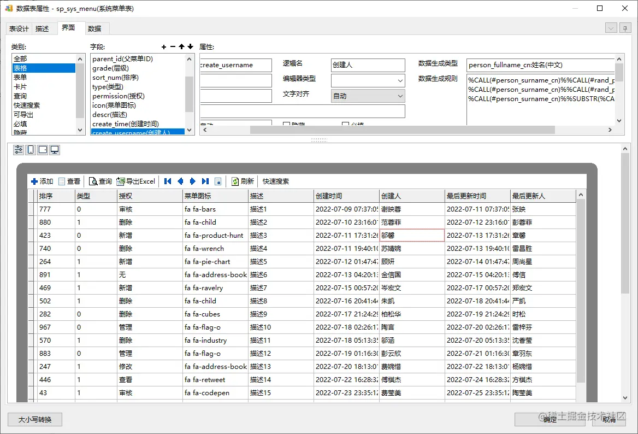Toggle the 必填 checkbox in properties
The height and width of the screenshot is (434, 638).
tap(345, 124)
